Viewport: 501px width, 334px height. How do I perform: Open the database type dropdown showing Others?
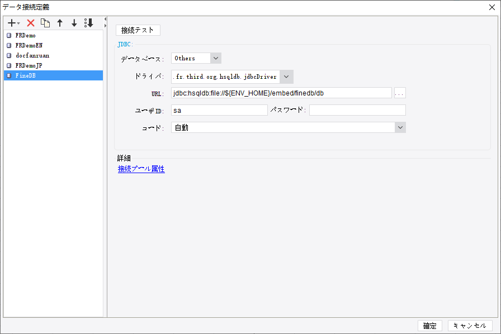(215, 58)
